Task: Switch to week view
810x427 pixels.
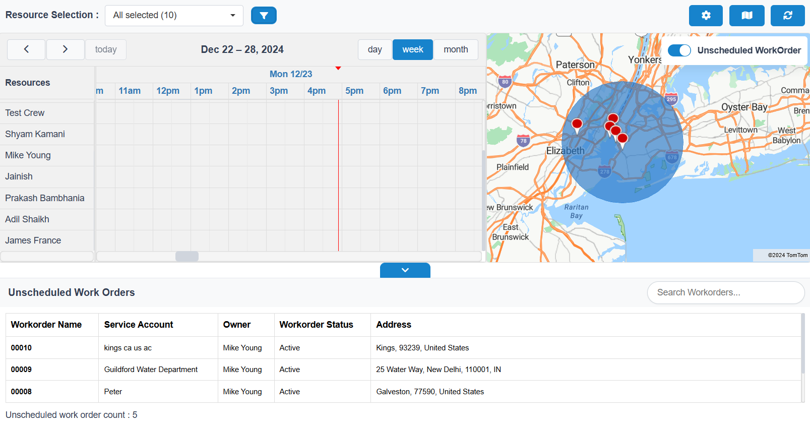Action: [x=413, y=49]
